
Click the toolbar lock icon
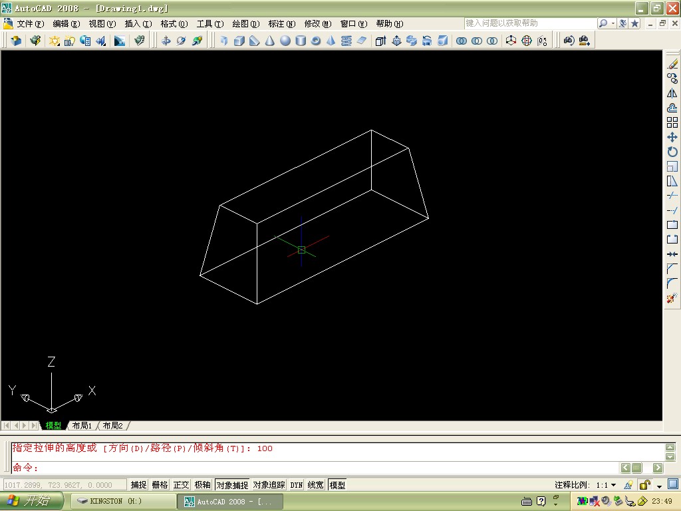click(x=645, y=484)
